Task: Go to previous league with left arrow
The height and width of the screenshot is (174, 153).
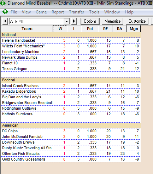Action: pyautogui.click(x=5, y=21)
